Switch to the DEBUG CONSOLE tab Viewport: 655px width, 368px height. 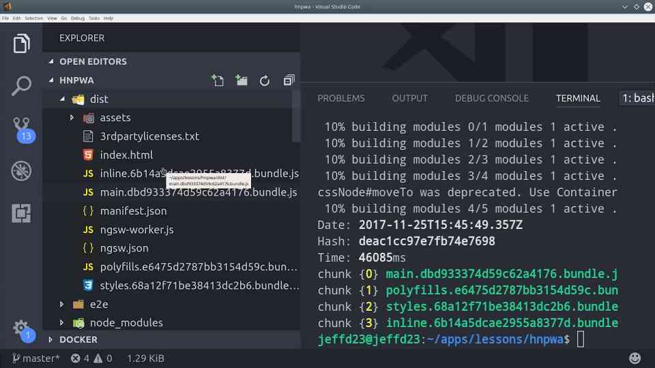coord(491,98)
